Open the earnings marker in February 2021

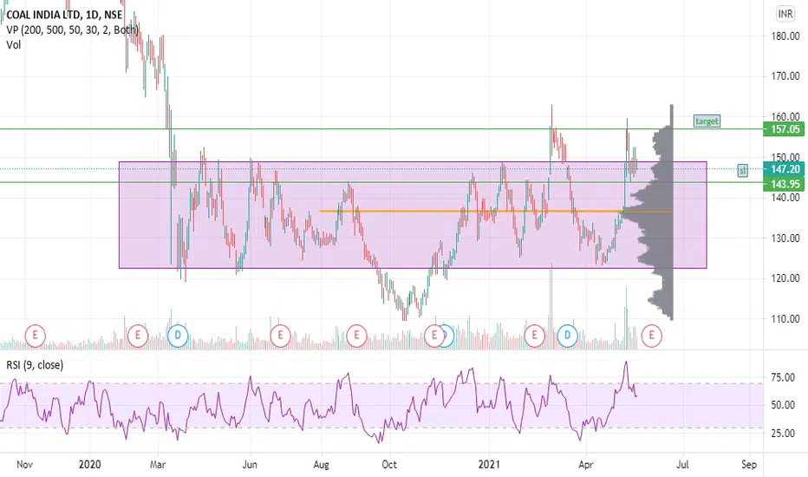[x=534, y=336]
